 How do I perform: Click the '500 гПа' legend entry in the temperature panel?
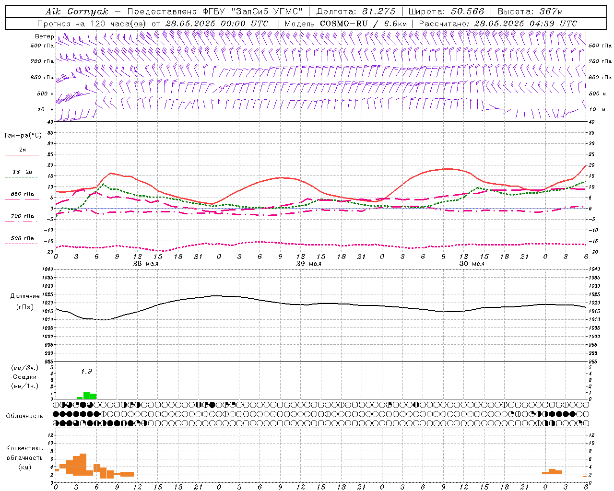[x=23, y=238]
